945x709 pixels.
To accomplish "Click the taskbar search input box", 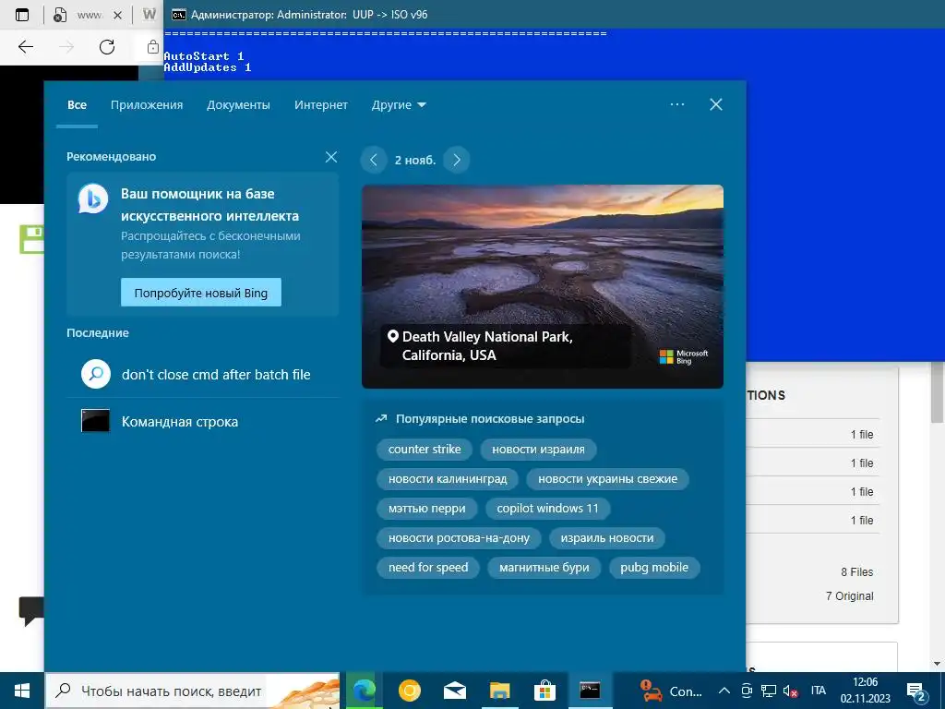I will (193, 691).
